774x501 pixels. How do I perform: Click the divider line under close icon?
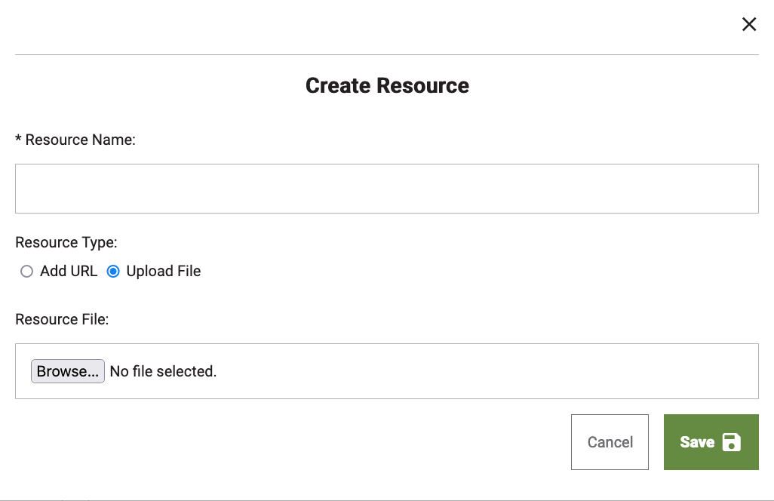(386, 55)
